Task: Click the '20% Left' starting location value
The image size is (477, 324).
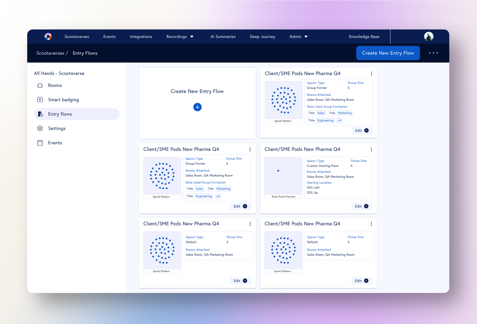Action: pyautogui.click(x=313, y=188)
